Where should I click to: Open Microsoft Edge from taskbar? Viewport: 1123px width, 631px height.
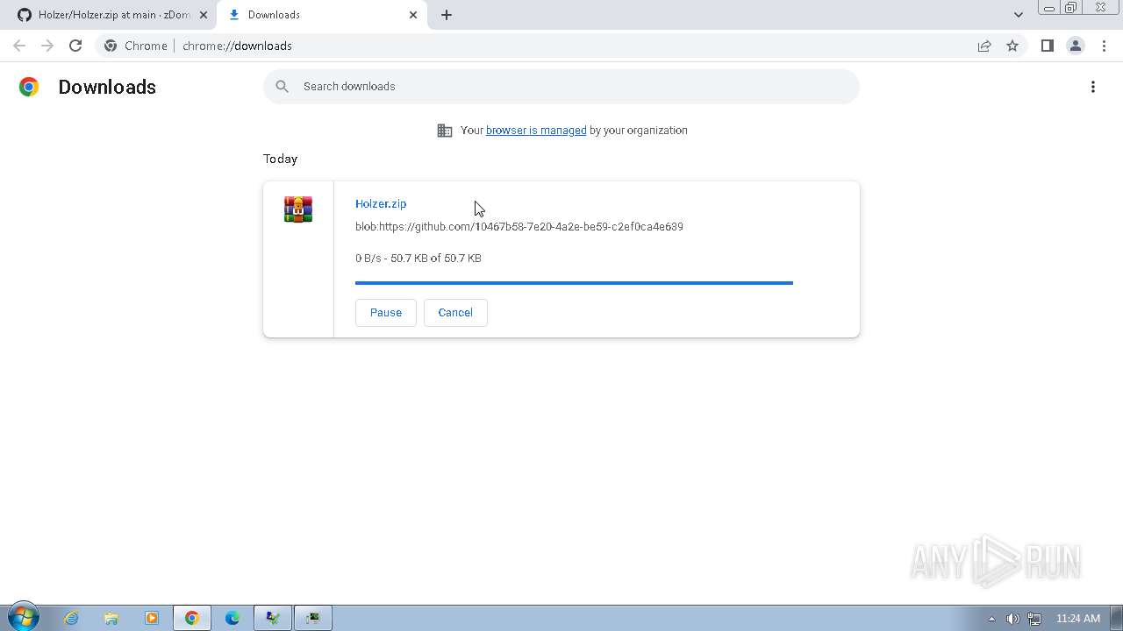coord(232,618)
